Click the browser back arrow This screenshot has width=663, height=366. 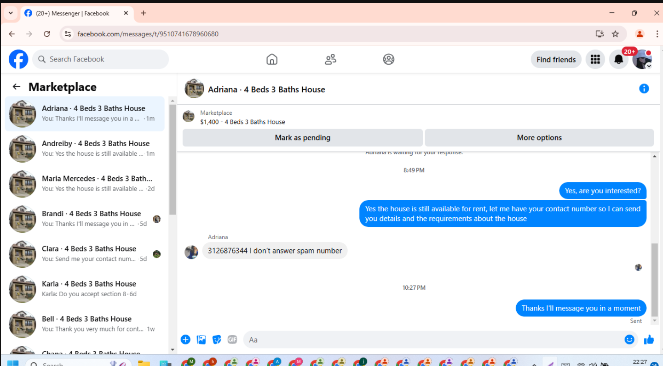(12, 34)
